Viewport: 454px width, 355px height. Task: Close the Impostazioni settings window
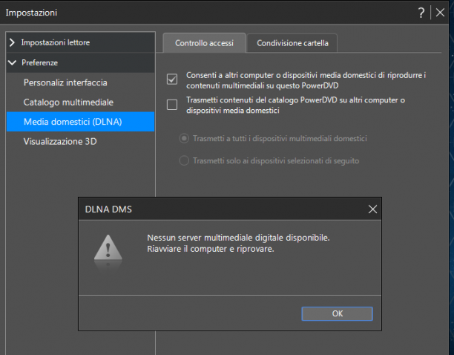coord(440,13)
